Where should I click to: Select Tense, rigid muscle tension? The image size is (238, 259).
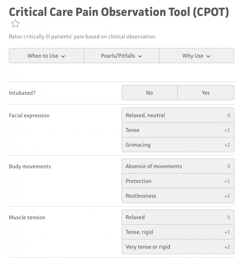coord(178,232)
